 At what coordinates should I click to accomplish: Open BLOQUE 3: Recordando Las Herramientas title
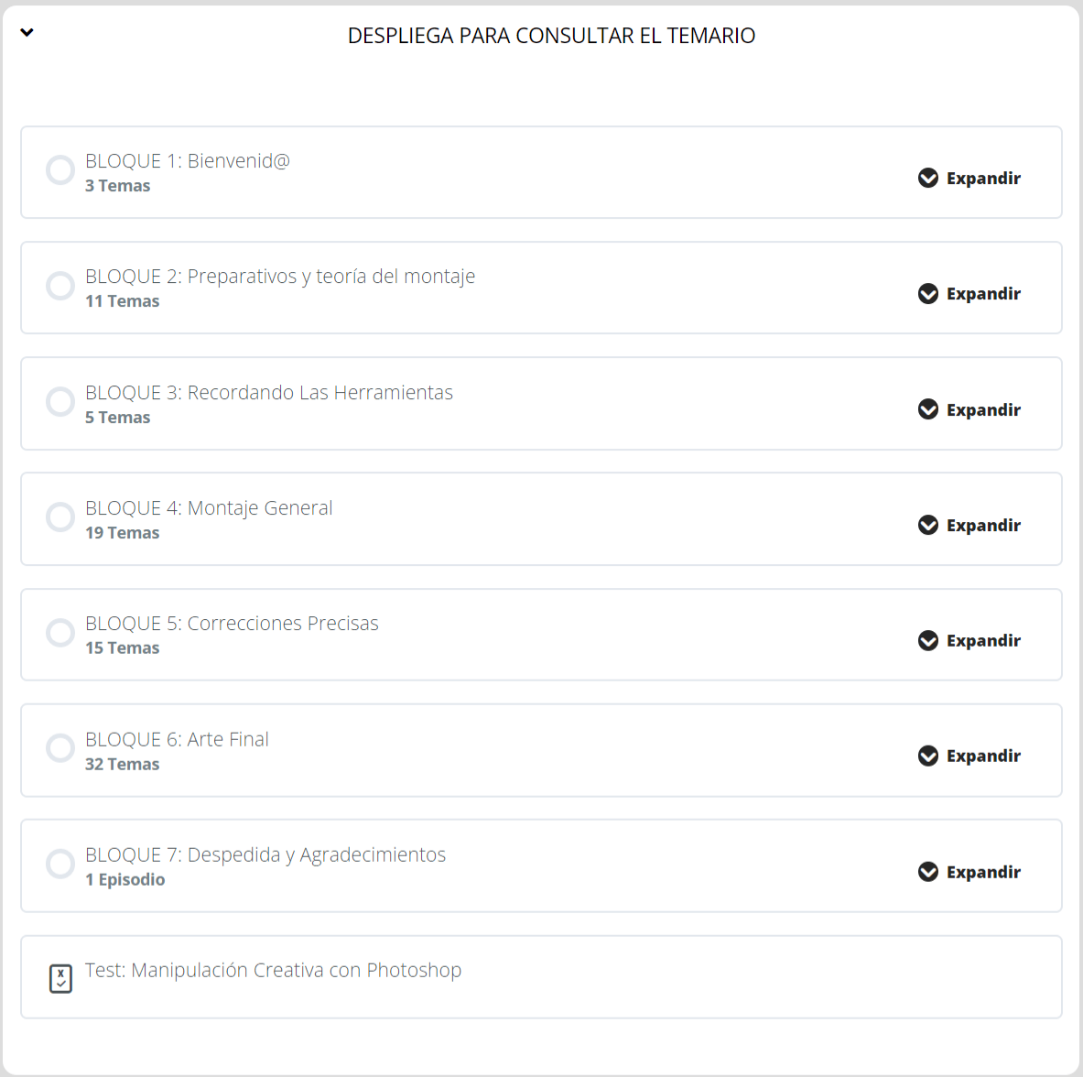pos(269,393)
